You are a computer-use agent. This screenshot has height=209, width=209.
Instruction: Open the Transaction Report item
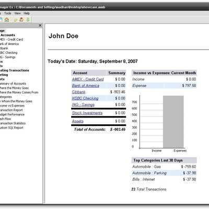[x=11, y=110]
